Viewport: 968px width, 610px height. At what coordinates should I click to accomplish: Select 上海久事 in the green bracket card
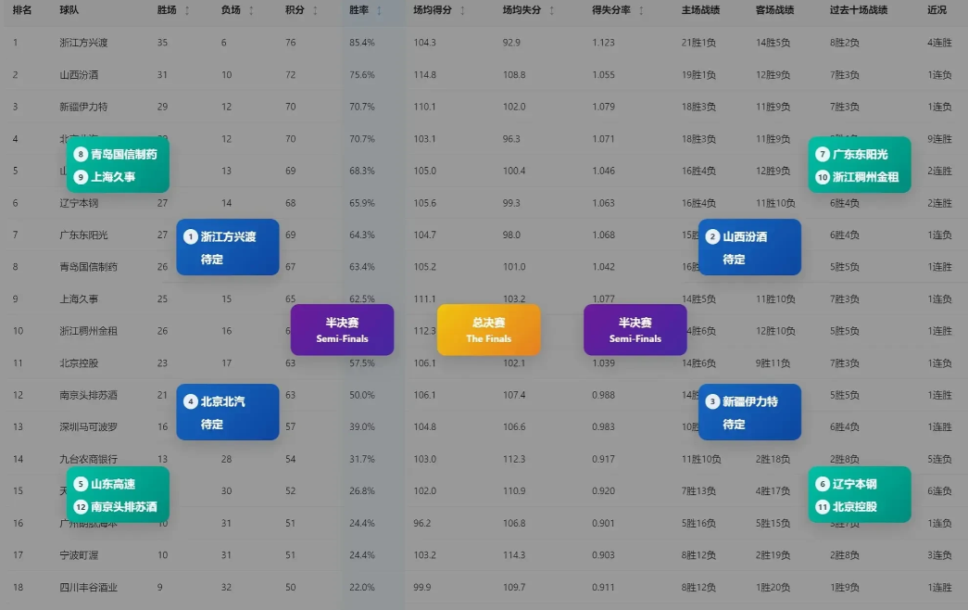pyautogui.click(x=113, y=177)
